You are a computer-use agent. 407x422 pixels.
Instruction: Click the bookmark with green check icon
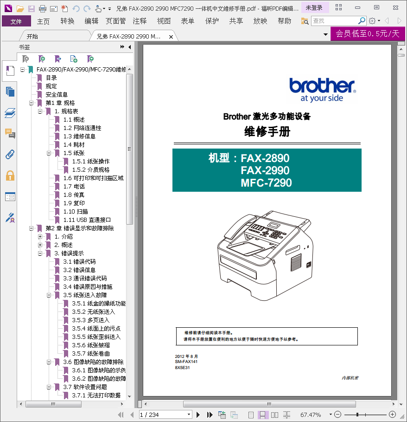90,58
